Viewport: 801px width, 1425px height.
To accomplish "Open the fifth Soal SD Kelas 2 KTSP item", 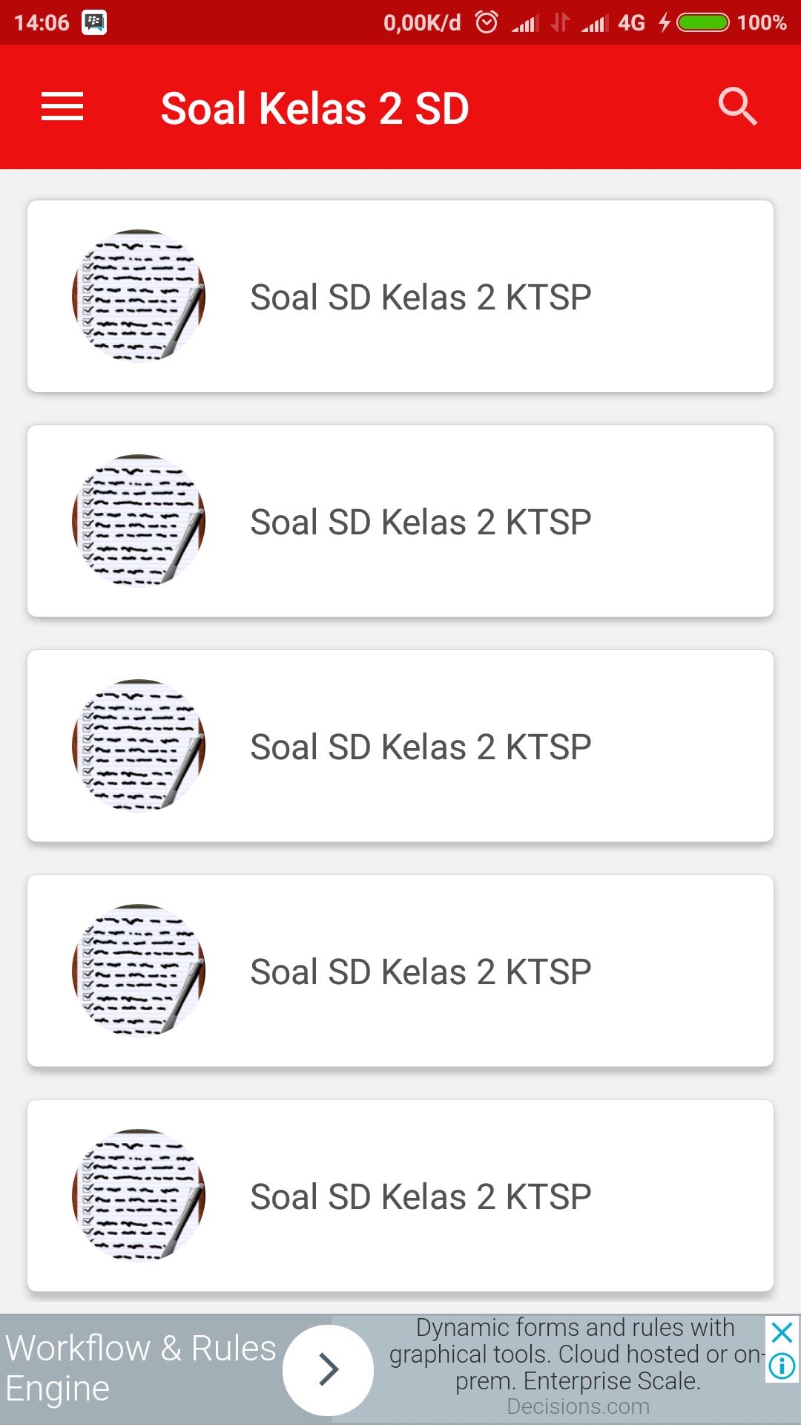I will [x=400, y=1196].
